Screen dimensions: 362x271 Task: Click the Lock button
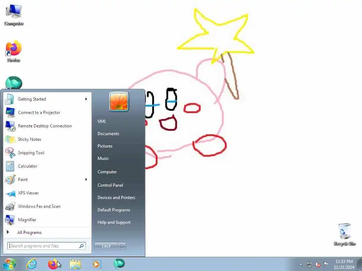click(x=106, y=246)
